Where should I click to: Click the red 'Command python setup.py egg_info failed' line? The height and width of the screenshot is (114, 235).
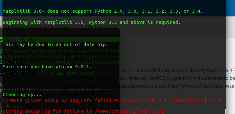tap(114, 100)
